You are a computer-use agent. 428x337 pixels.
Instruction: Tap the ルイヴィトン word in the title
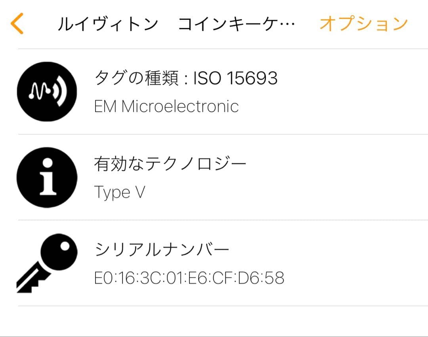107,25
